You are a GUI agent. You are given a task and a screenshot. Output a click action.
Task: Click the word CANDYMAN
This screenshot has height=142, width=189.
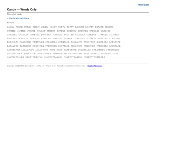[x=38, y=42]
